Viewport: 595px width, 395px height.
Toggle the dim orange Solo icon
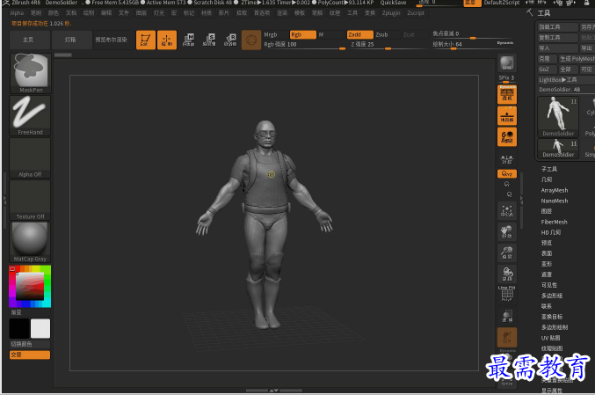pyautogui.click(x=507, y=337)
